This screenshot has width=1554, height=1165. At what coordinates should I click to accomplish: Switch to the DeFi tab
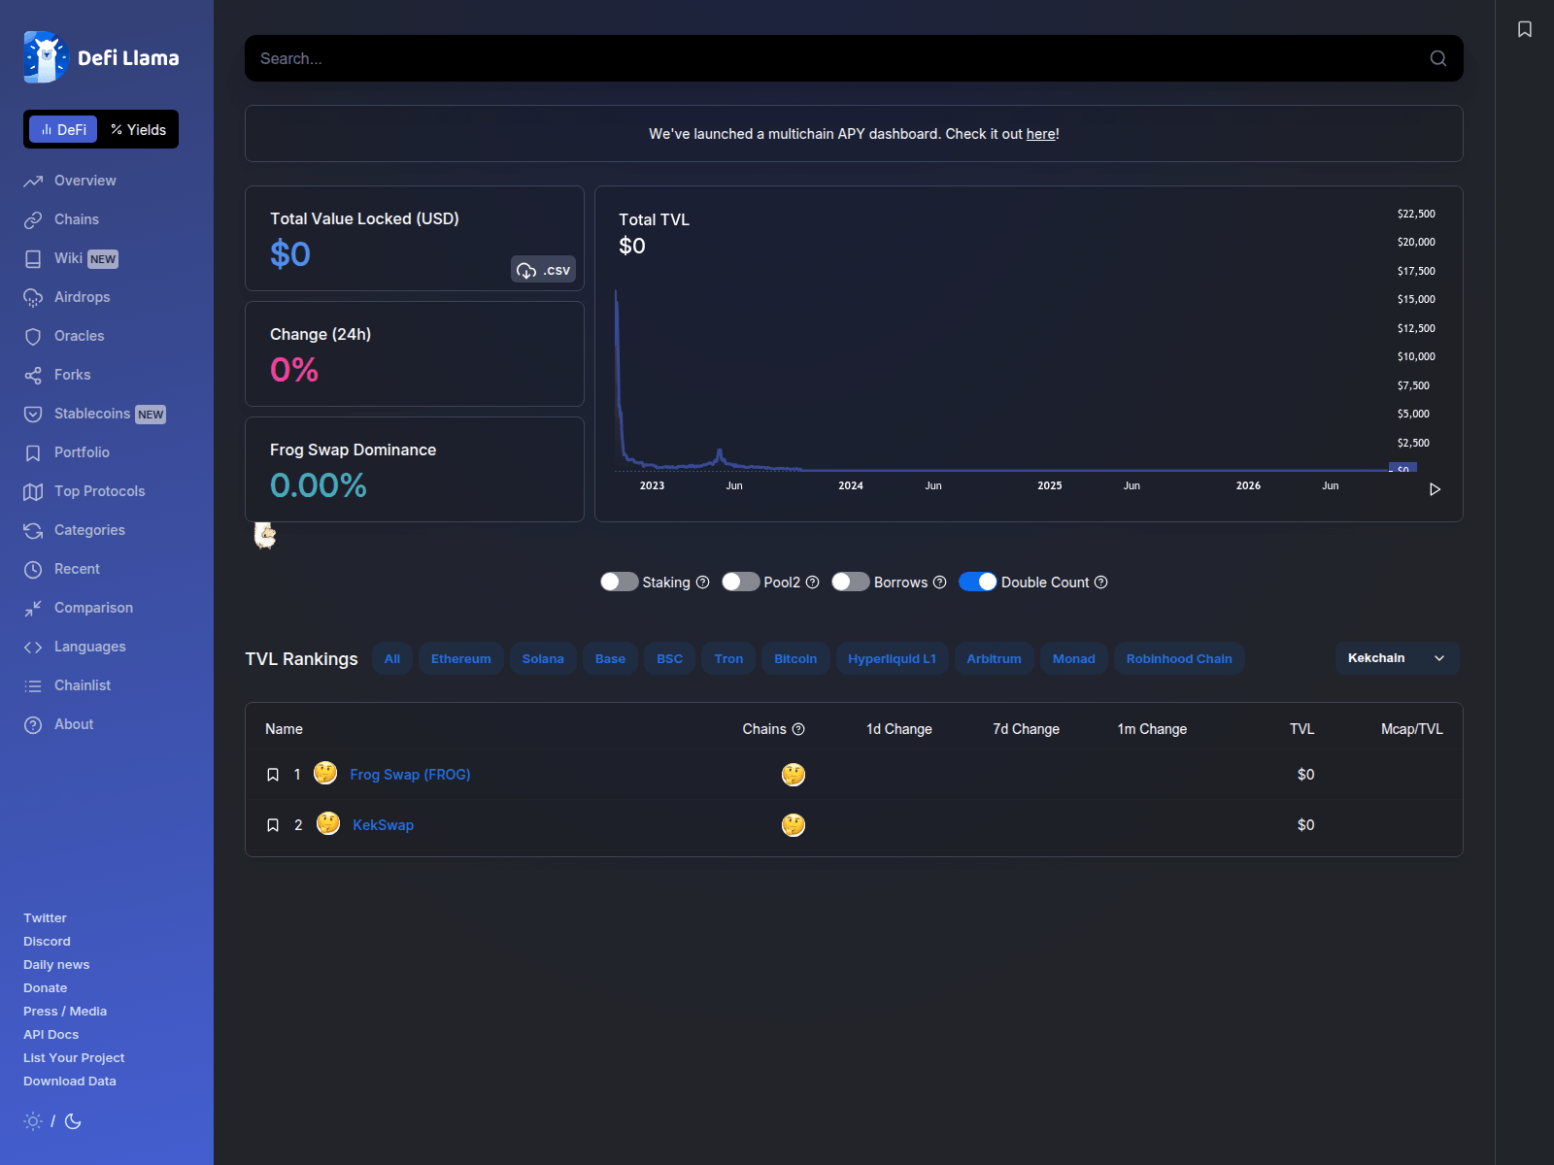(x=63, y=129)
